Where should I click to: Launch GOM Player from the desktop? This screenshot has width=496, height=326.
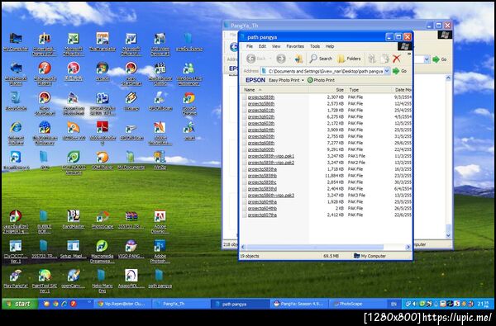103,160
